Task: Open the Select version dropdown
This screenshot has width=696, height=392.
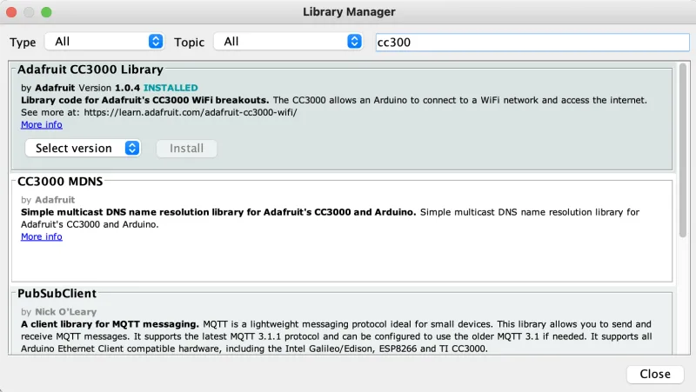Action: click(83, 148)
